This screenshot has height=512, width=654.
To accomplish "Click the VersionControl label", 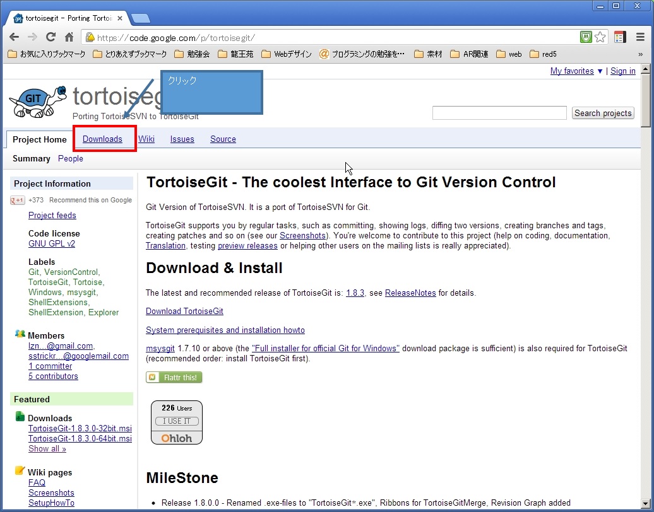I will pyautogui.click(x=71, y=272).
